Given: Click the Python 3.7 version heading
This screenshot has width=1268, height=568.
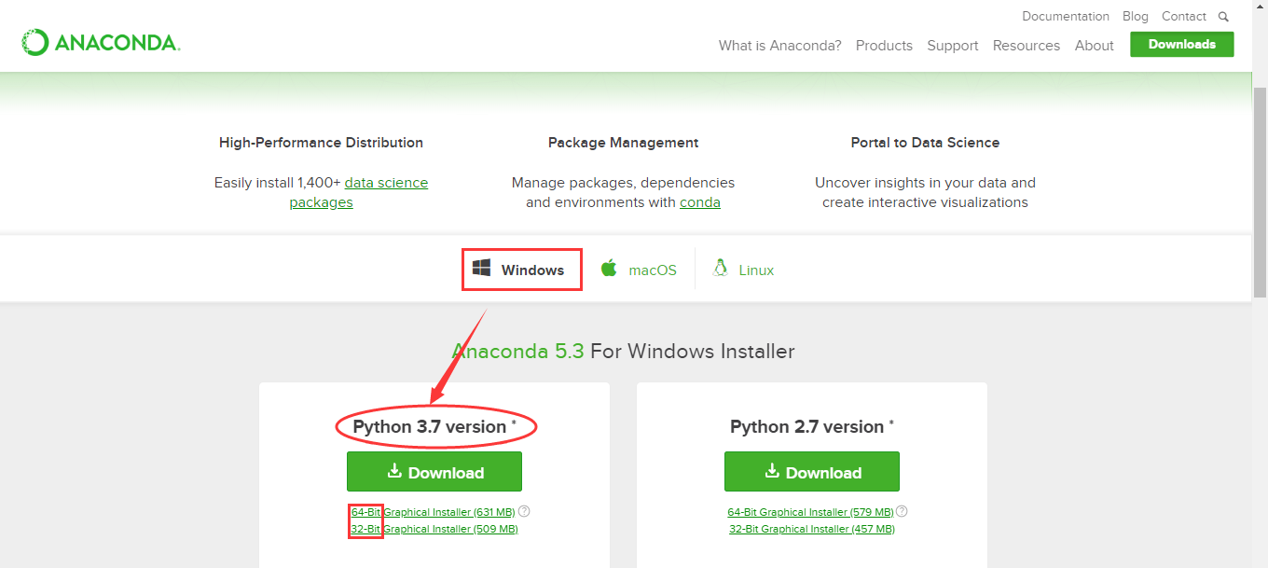Looking at the screenshot, I should [434, 426].
